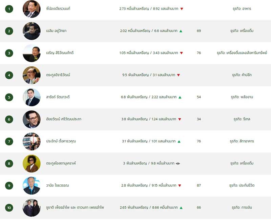
Task: Click age 87 in row 9
Action: (199, 185)
